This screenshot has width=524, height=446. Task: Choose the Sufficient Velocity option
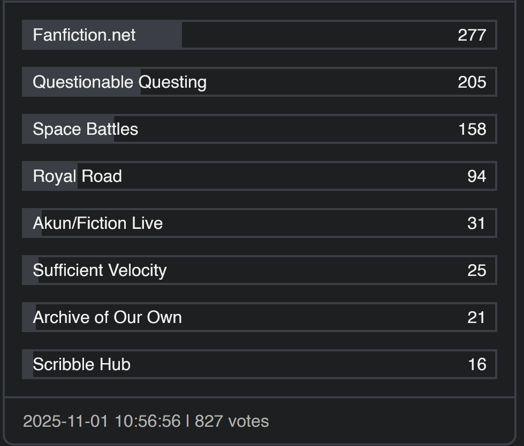(x=260, y=270)
